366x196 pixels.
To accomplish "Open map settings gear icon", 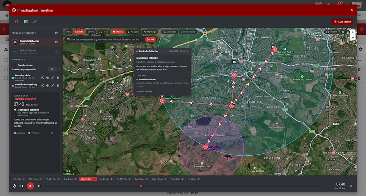I will (343, 32).
